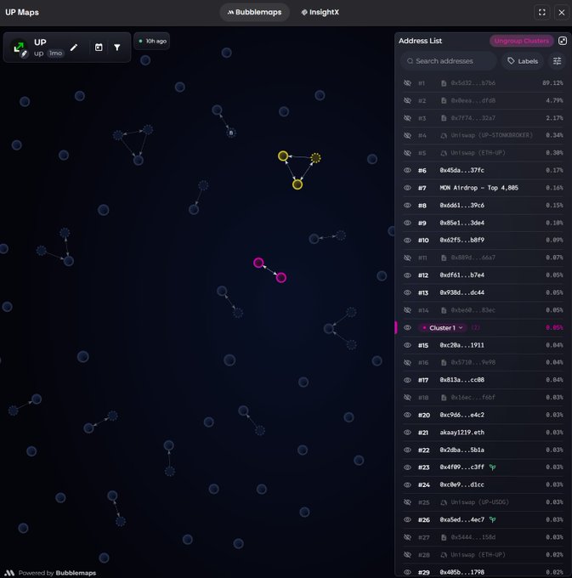The height and width of the screenshot is (578, 572).
Task: Show hidden address #1 0x5d32...b7b6
Action: point(407,83)
